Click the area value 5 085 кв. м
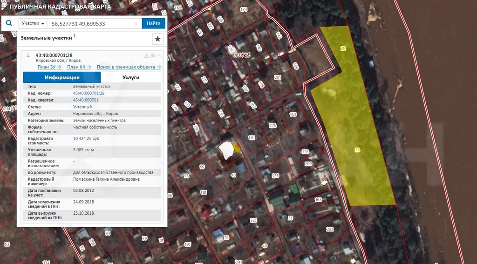Image resolution: width=477 pixels, height=264 pixels. pyautogui.click(x=84, y=149)
